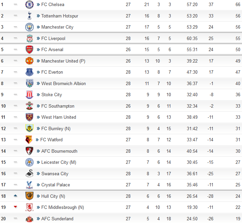Click the Manchester City round badge
Viewport: 242px width, 223px height.
29,27
